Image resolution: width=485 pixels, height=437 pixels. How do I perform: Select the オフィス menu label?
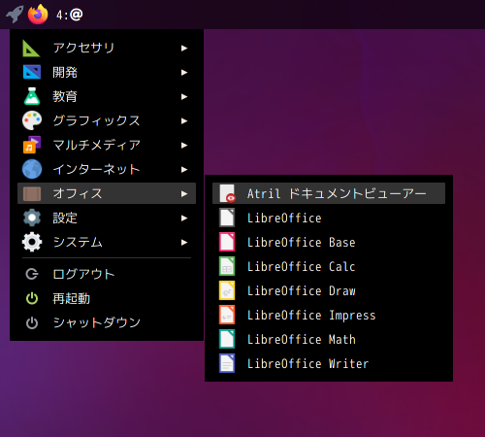78,193
